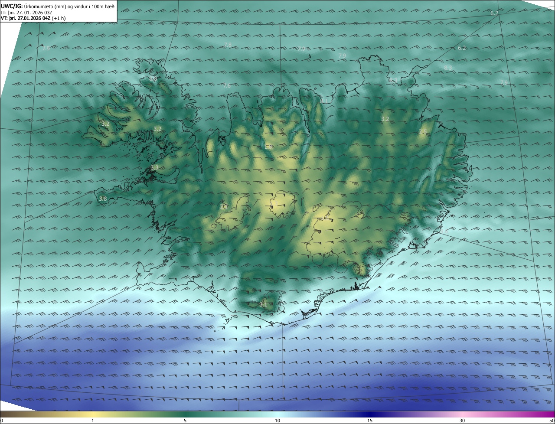Click the "7.6" value on the map
Viewport: 555px width, 424px height.
click(x=226, y=86)
